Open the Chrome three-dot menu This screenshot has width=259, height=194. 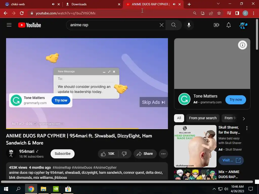[x=253, y=13]
